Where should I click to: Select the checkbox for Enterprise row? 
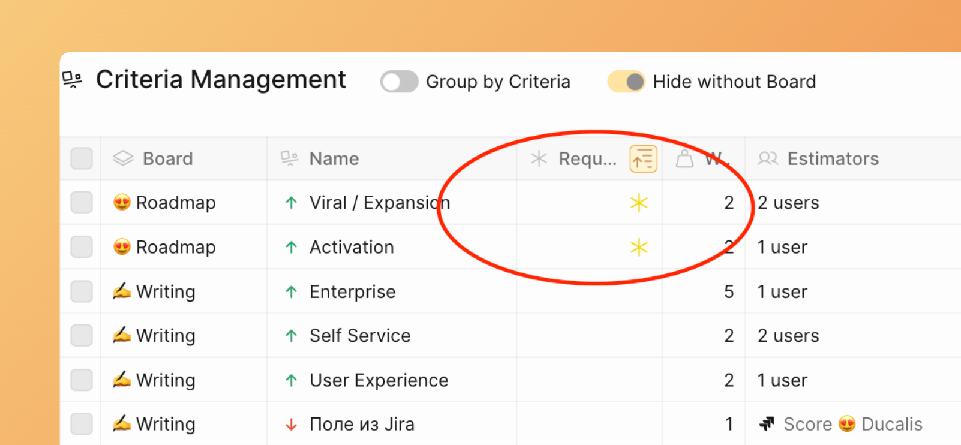(82, 292)
